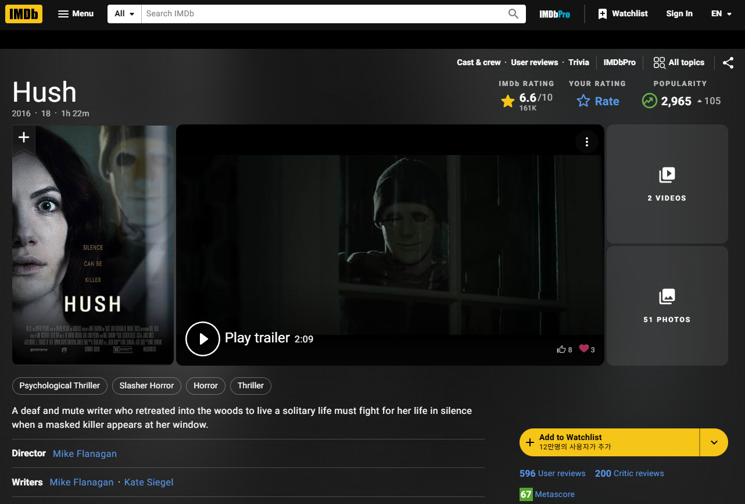Viewport: 745px width, 504px height.
Task: Open 200 Critic reviews
Action: click(x=629, y=473)
